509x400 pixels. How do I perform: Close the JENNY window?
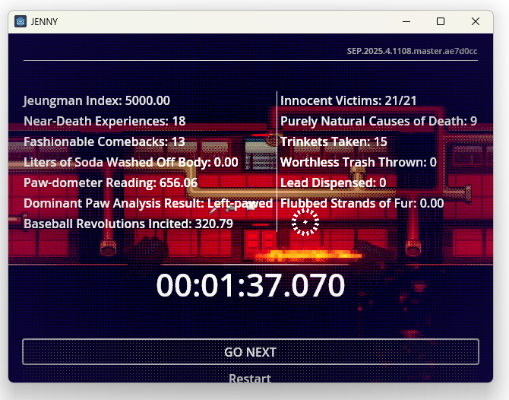point(476,22)
